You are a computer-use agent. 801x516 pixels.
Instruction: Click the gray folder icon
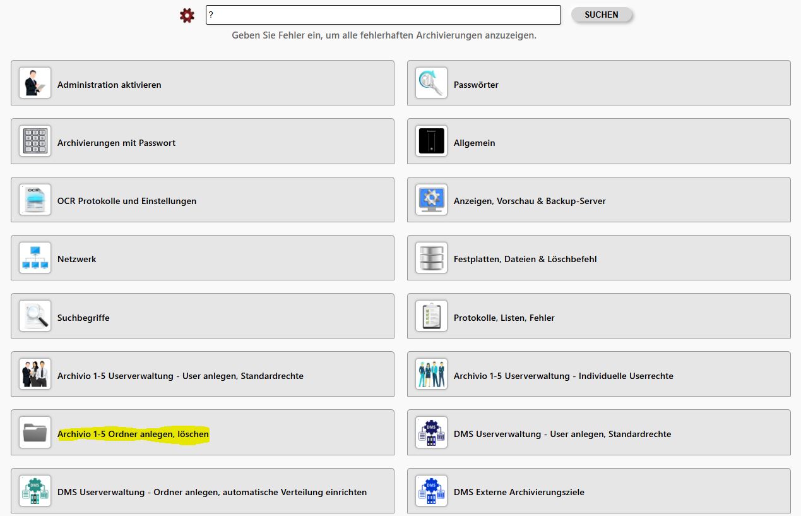point(35,433)
